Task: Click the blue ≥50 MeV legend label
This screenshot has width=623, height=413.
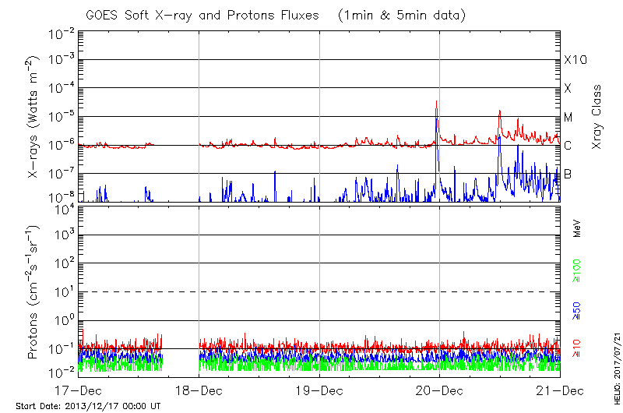Action: pos(577,310)
